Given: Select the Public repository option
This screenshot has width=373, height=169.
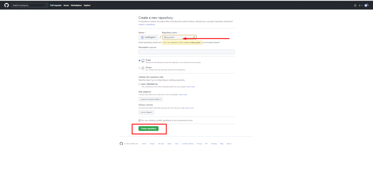Looking at the screenshot, I should [140, 61].
